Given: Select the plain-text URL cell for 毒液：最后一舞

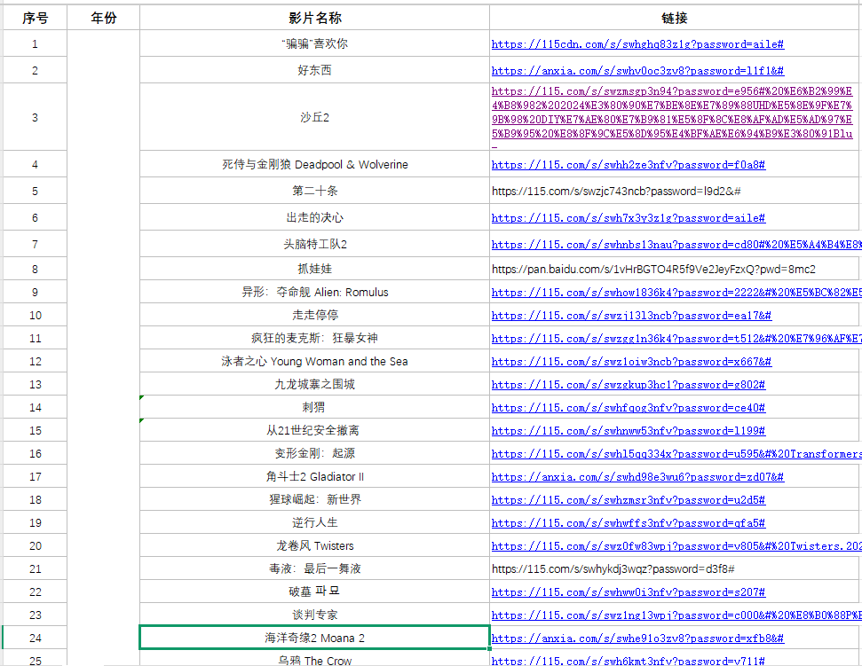Looking at the screenshot, I should (x=675, y=568).
